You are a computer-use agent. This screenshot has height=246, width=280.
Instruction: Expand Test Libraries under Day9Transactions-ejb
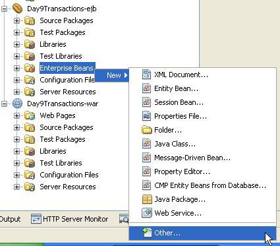click(16, 56)
